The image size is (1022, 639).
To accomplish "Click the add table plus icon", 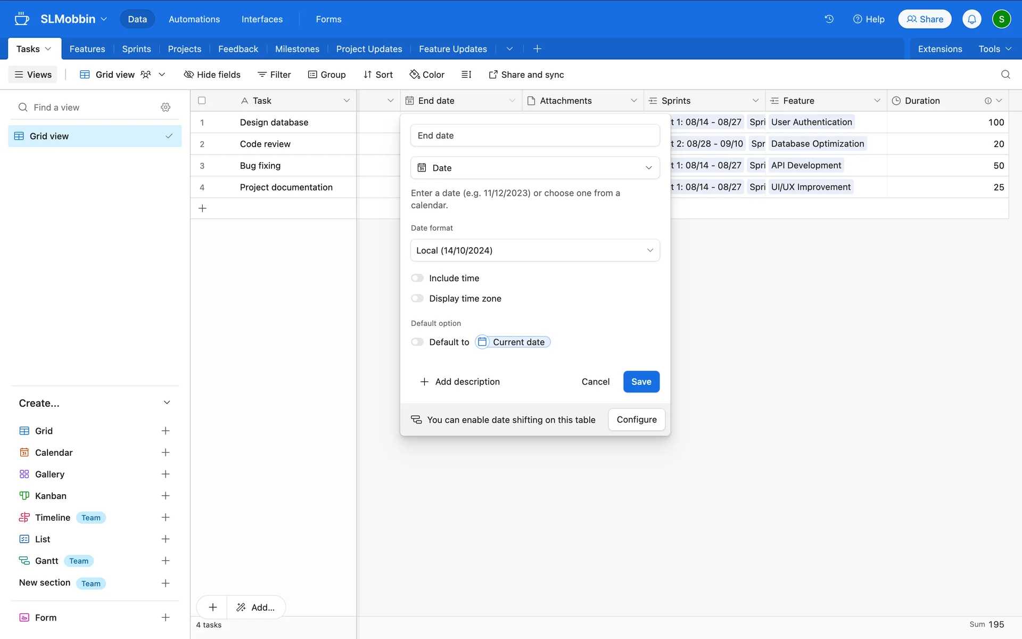I will pyautogui.click(x=537, y=49).
